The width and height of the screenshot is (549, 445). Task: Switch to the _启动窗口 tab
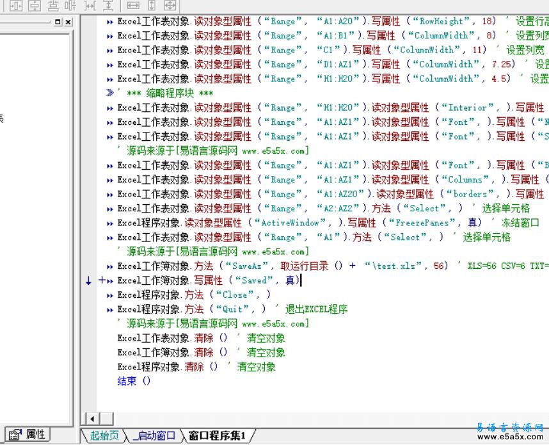pos(154,435)
